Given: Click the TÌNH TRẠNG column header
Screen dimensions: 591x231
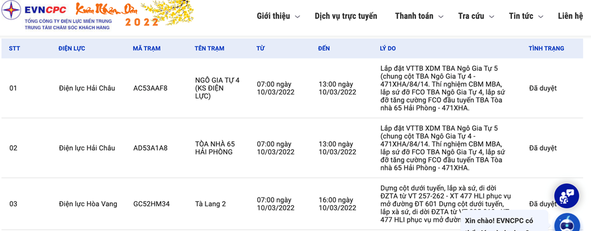Looking at the screenshot, I should pos(546,48).
